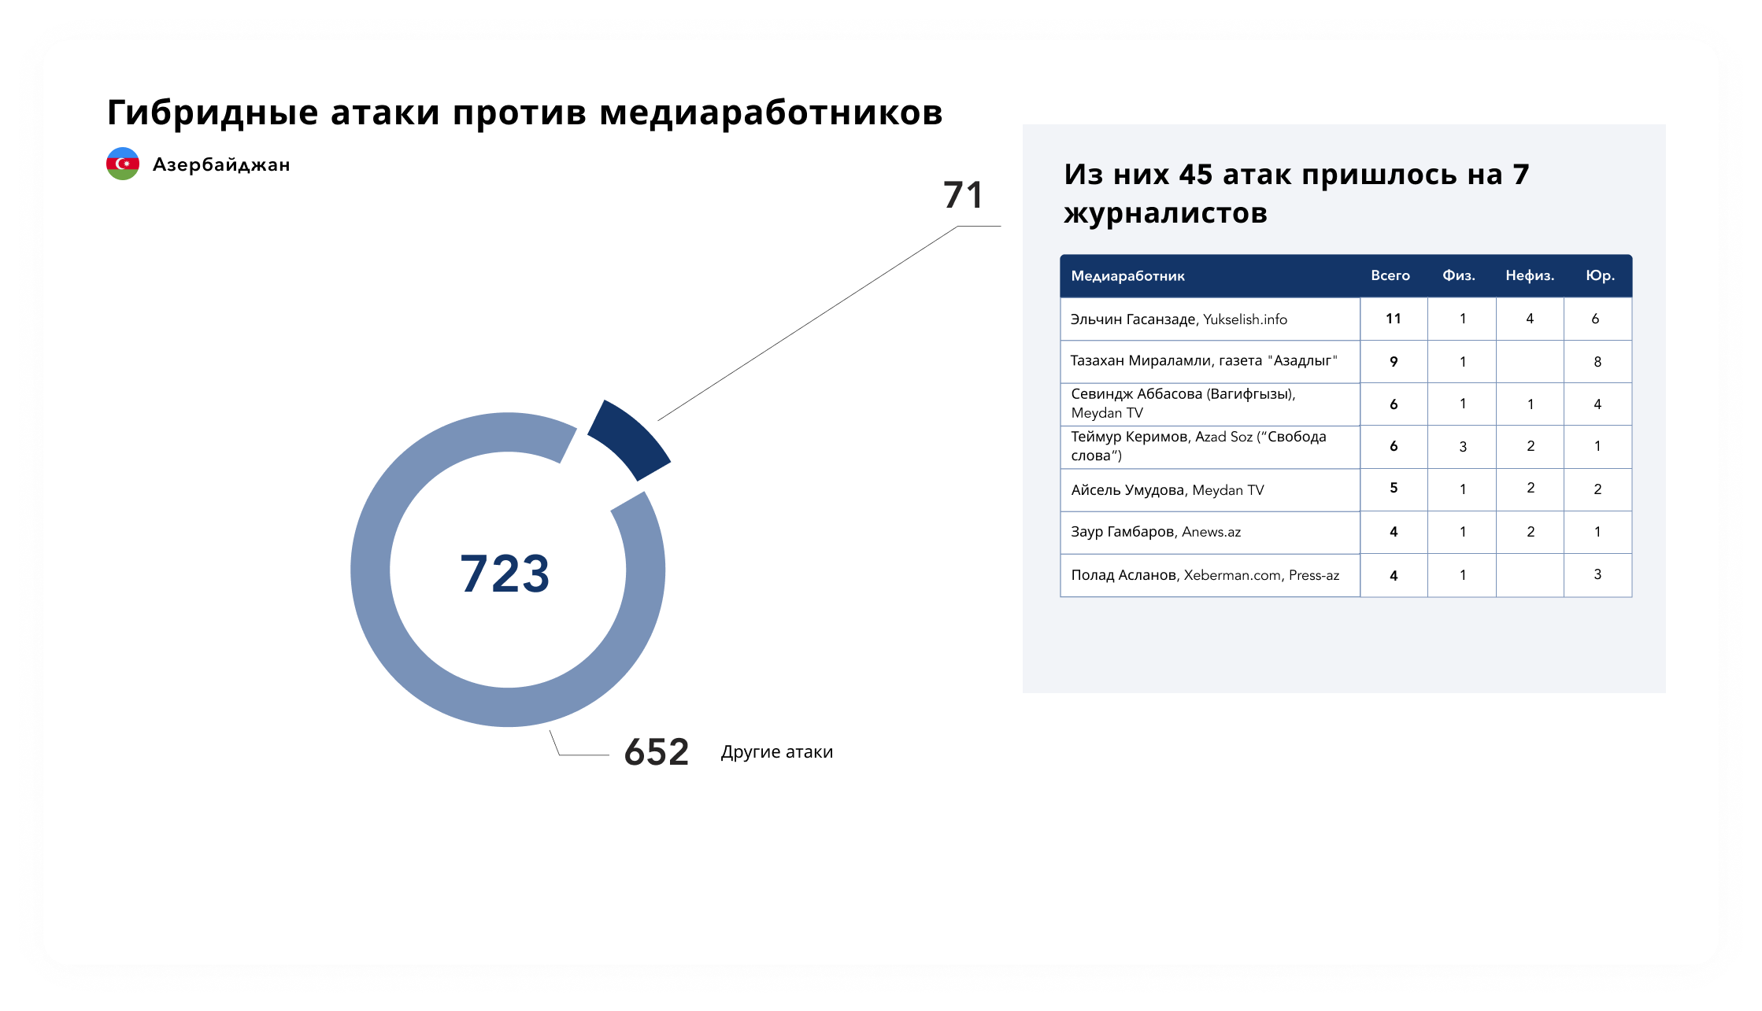Click the 'Всего' column header
The width and height of the screenshot is (1762, 1011).
coord(1390,275)
